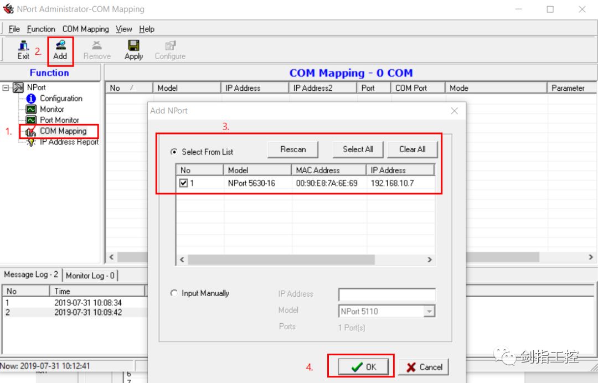Sort by the dialog Model column header
Viewport: 598px width, 383px height.
257,170
